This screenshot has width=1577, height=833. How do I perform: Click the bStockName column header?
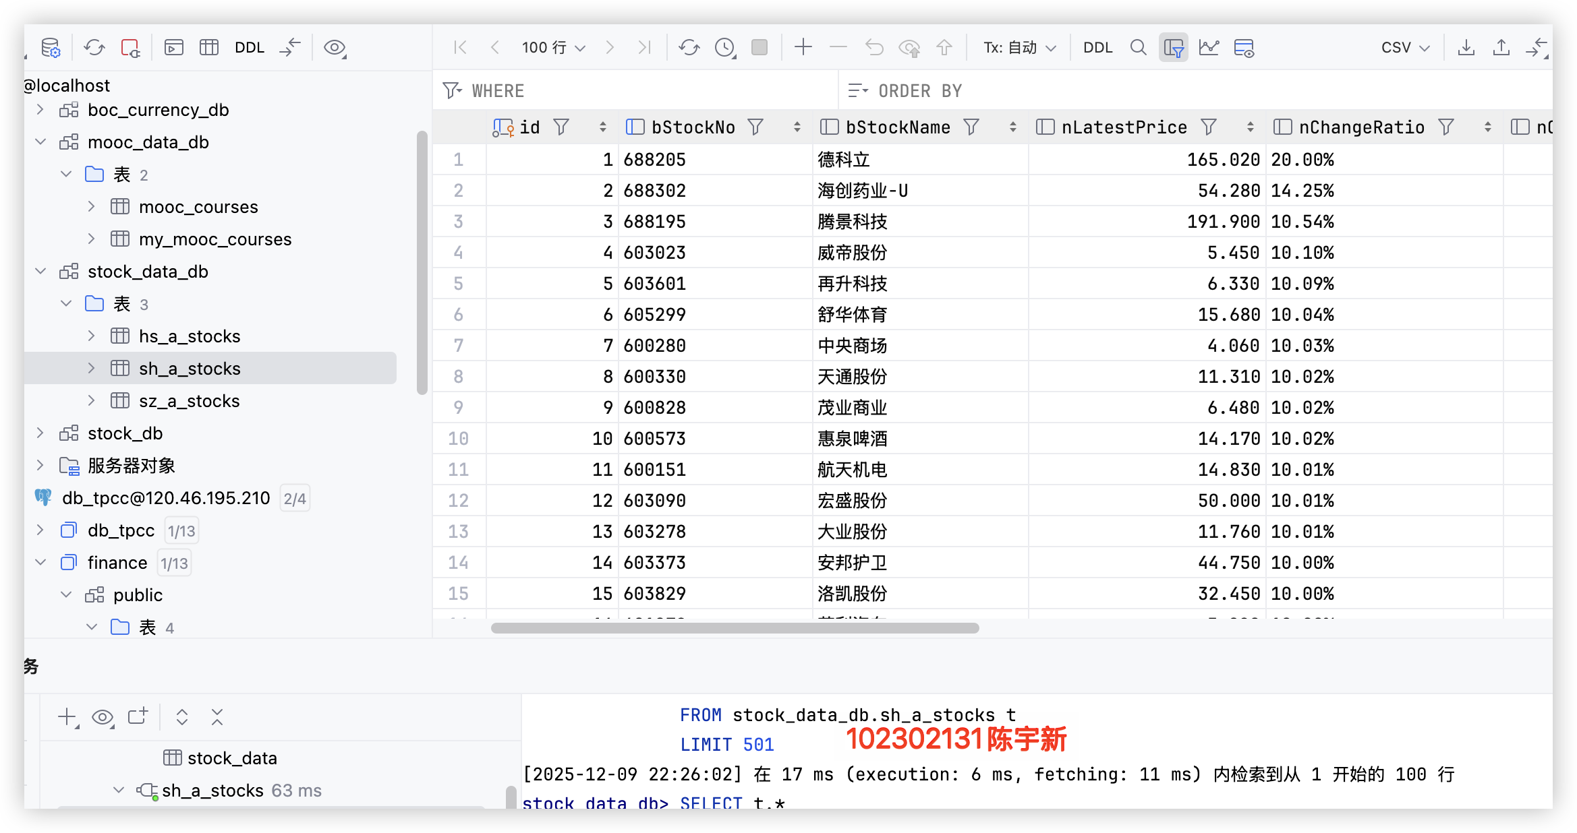coord(897,127)
